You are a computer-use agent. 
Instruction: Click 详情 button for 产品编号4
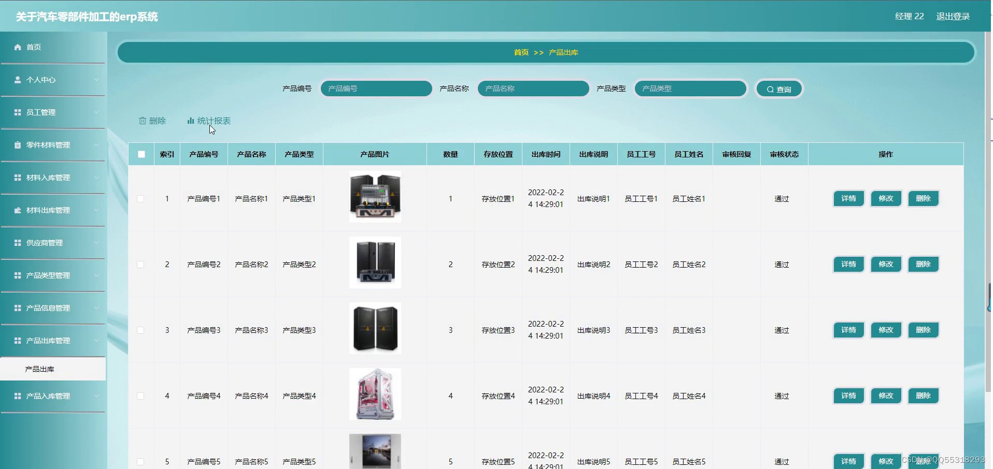point(848,396)
